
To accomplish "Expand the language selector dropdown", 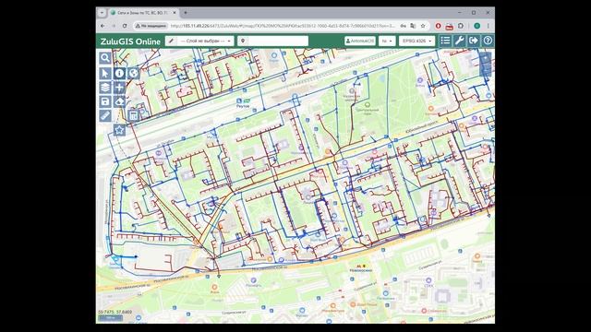I will coord(387,41).
